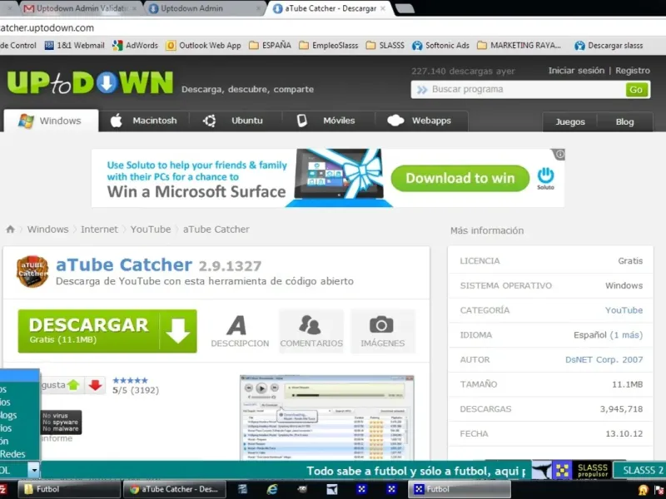Go to the Blog section
The width and height of the screenshot is (666, 499).
coord(625,121)
